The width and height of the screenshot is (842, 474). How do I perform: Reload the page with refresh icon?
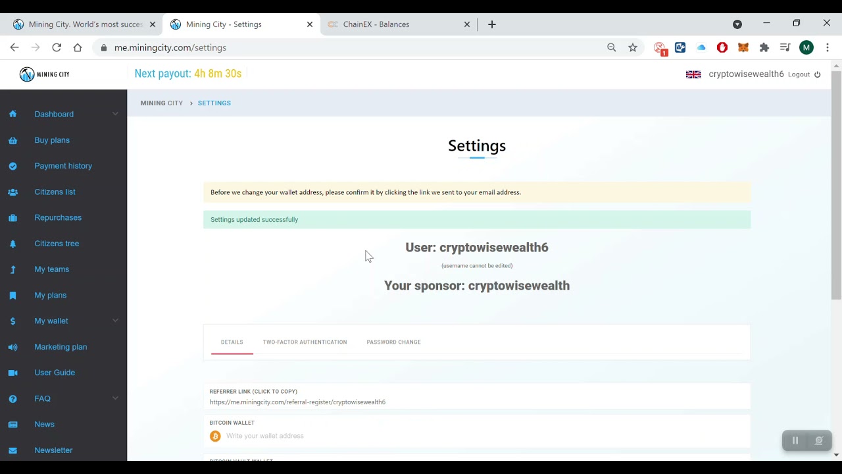pos(57,47)
